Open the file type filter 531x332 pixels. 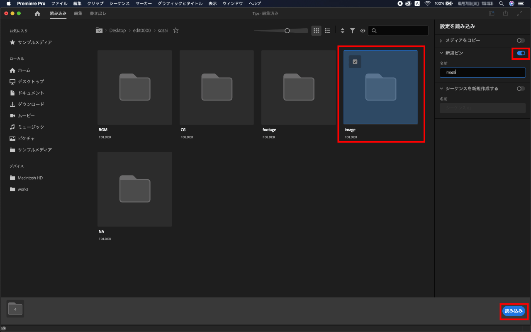[x=352, y=31]
